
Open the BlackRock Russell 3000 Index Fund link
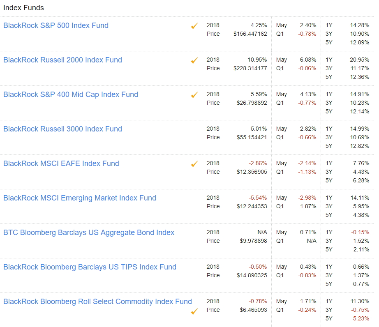[62, 129]
